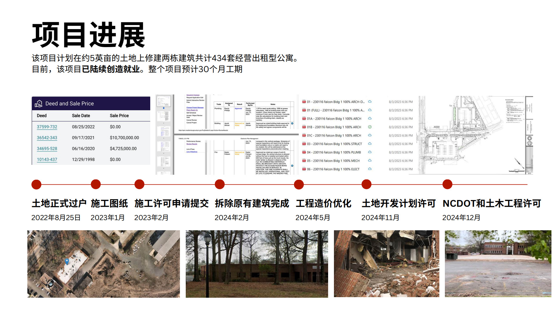Open deed link 10143-437
Screen dimensions: 559x314
(x=47, y=160)
